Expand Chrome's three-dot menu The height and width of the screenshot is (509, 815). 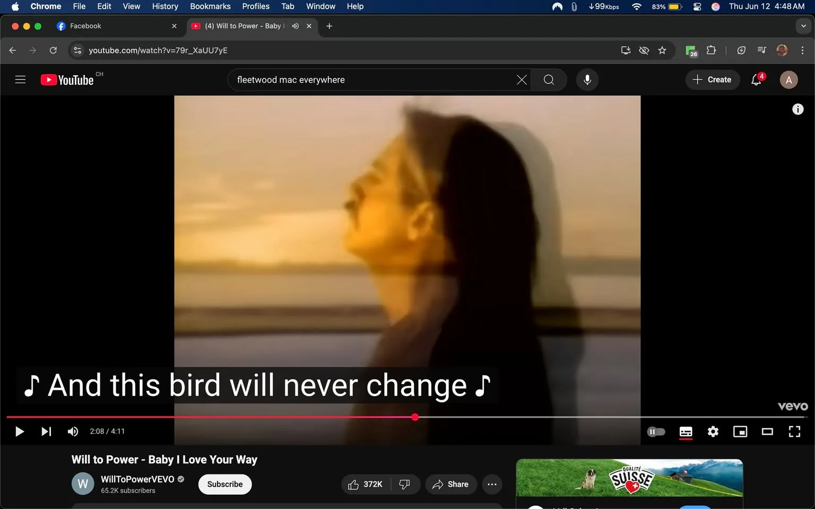(803, 50)
